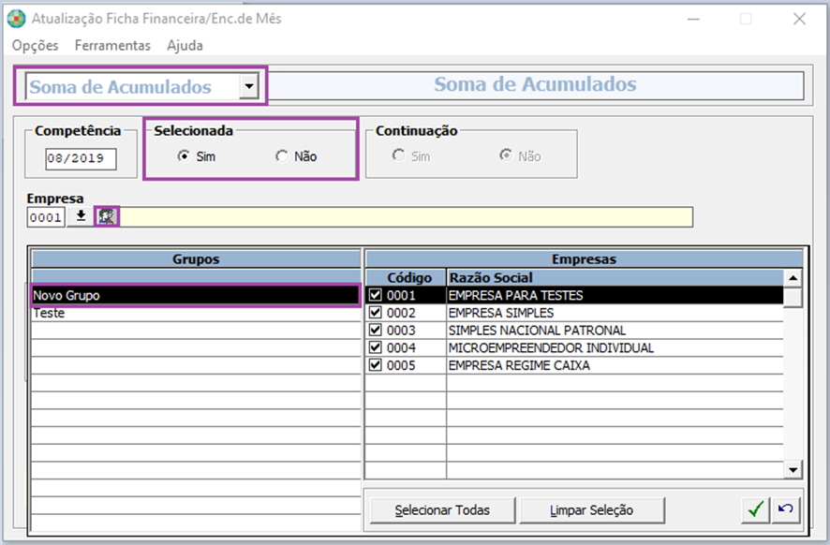The width and height of the screenshot is (830, 545).
Task: Click the Empresas list scroll up arrow
Action: pyautogui.click(x=793, y=278)
